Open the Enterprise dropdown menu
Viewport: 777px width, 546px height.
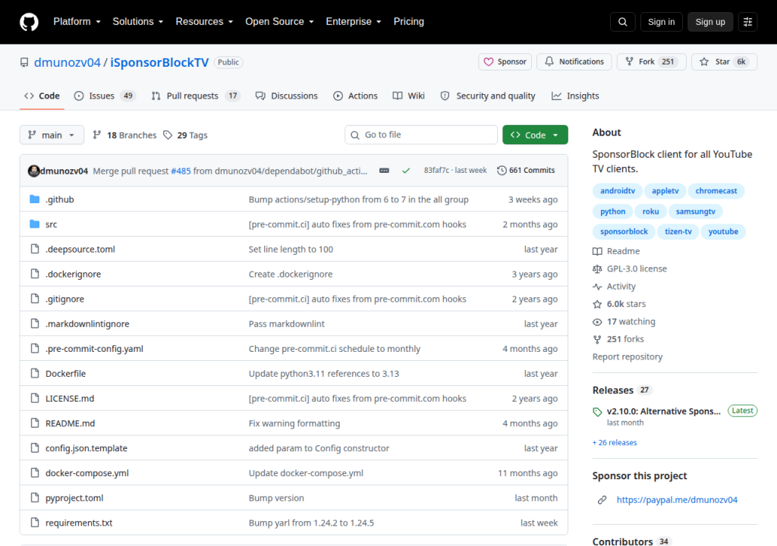354,22
